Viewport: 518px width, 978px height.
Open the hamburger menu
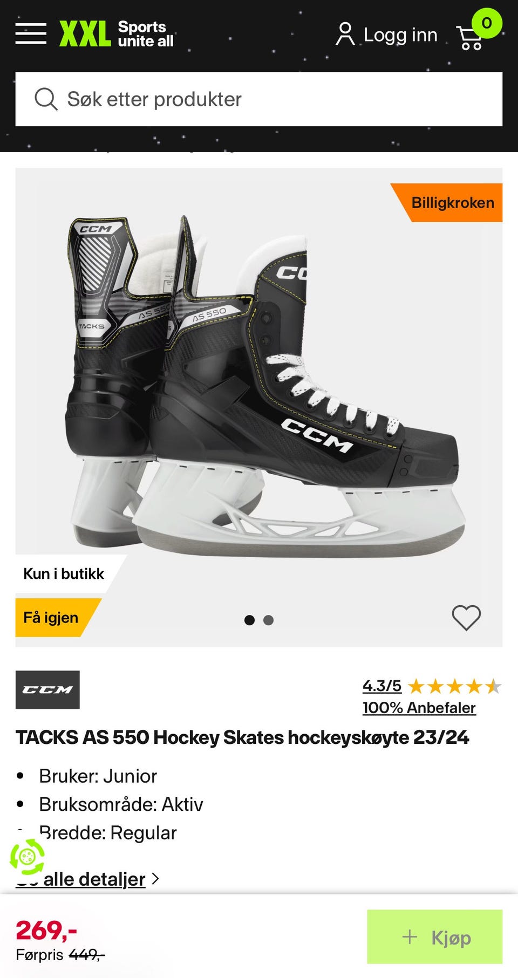tap(31, 34)
